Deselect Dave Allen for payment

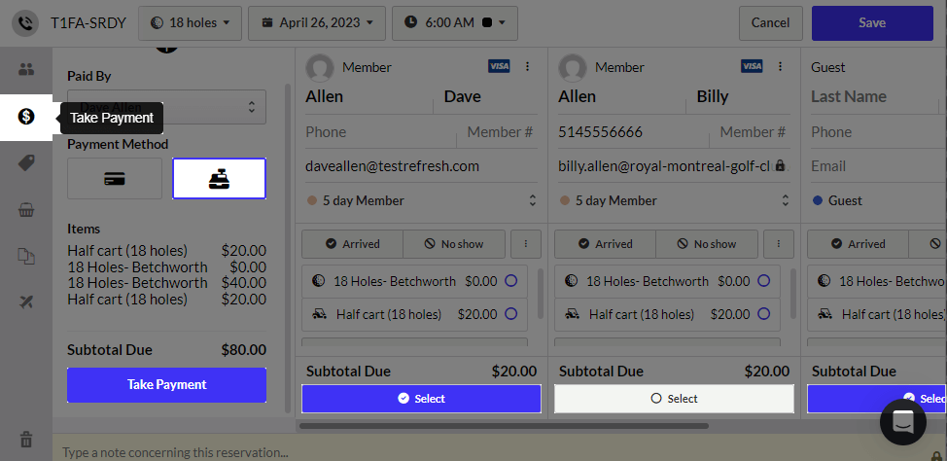422,399
